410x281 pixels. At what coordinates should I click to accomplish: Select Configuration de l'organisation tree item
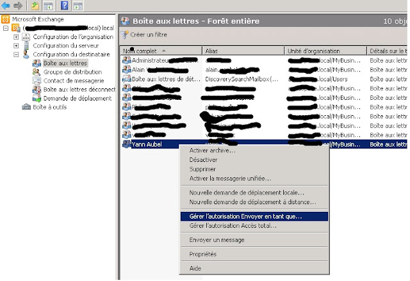click(73, 37)
